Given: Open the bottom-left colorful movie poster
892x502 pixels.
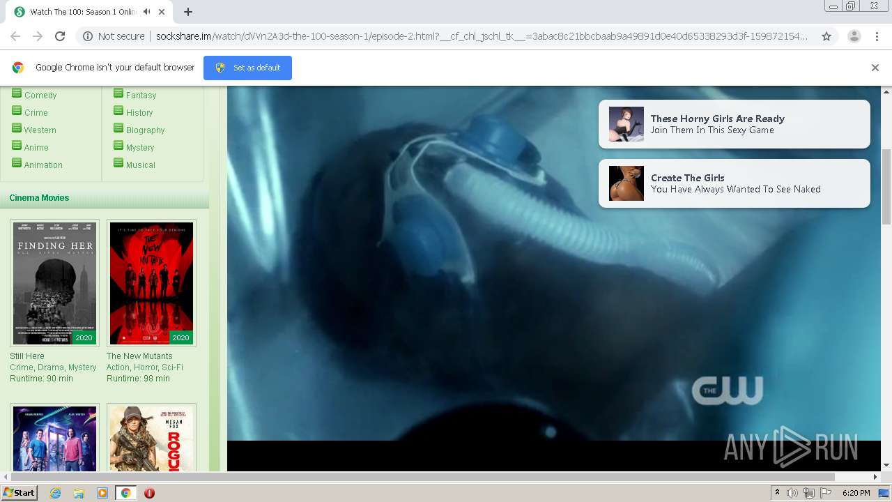Looking at the screenshot, I should pos(54,439).
